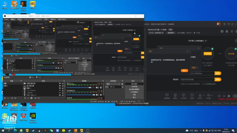Screen dimensions: 237x133
Task: Mute the 麦克风/Aux speaker icon in mixer
Action: pos(97,87)
